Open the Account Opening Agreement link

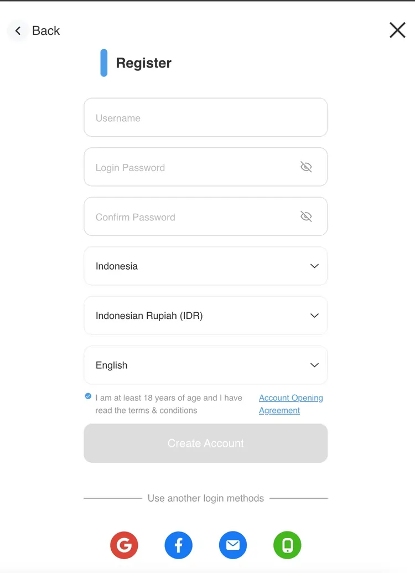point(290,404)
